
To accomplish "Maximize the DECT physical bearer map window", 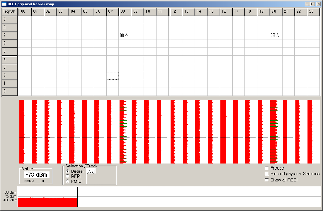I will click(312, 4).
